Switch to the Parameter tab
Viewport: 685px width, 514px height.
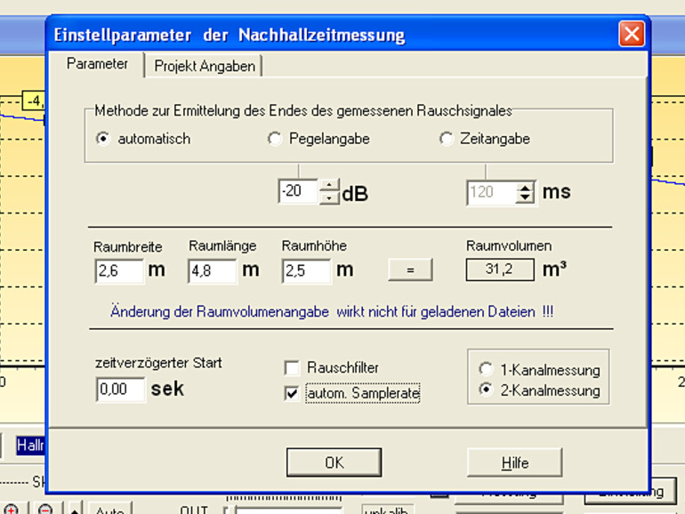(x=97, y=64)
